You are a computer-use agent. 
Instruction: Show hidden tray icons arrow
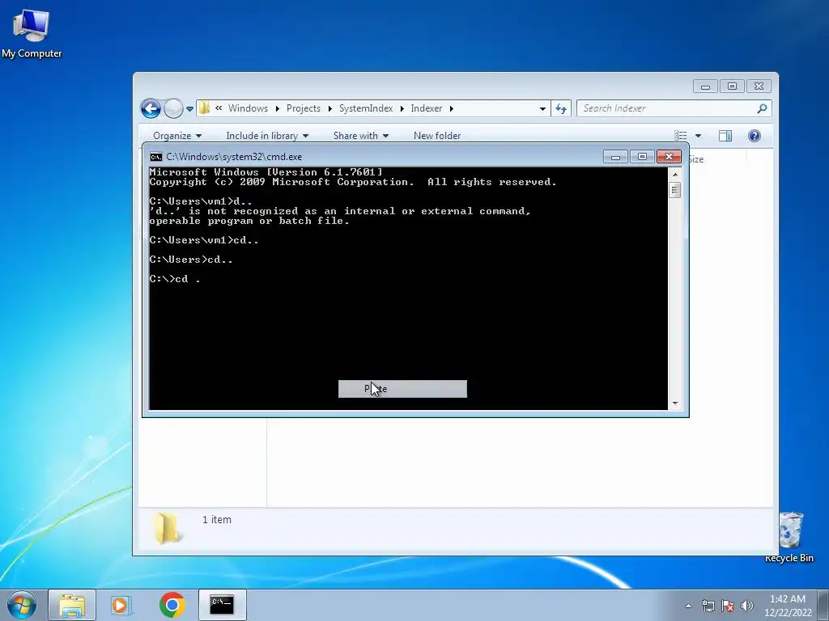click(x=688, y=606)
